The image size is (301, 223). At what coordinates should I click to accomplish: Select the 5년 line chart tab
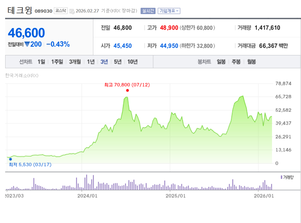pos(118,62)
